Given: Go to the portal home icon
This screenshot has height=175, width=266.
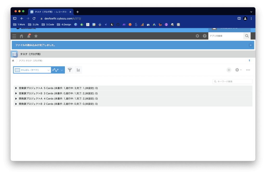Looking at the screenshot, I should click(x=22, y=36).
